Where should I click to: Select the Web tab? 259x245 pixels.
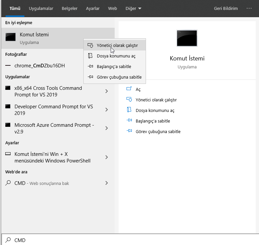(x=112, y=9)
